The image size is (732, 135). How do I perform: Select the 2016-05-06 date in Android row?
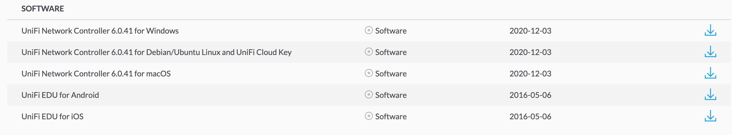coord(530,95)
